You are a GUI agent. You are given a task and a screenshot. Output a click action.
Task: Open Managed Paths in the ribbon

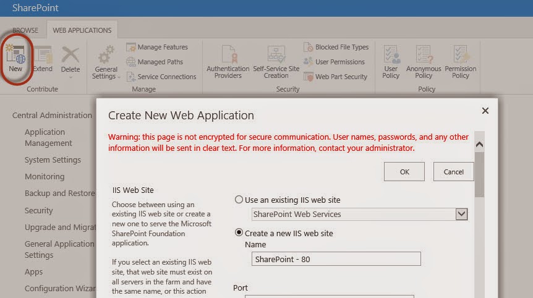[x=155, y=62]
